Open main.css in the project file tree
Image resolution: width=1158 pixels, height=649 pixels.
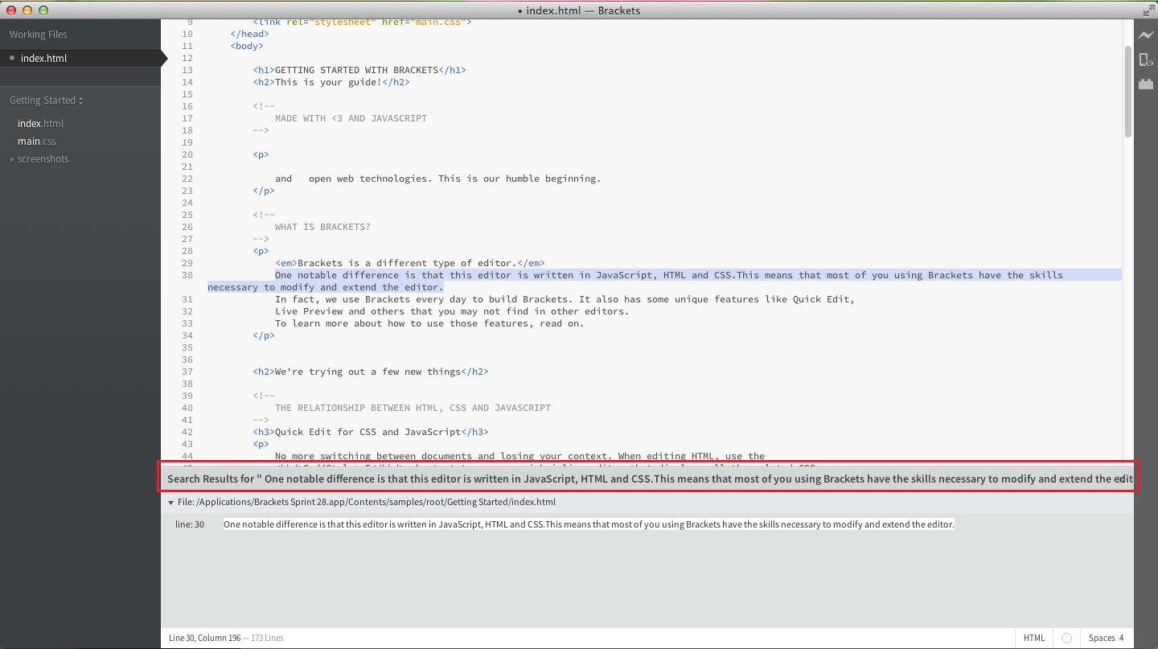pyautogui.click(x=37, y=142)
